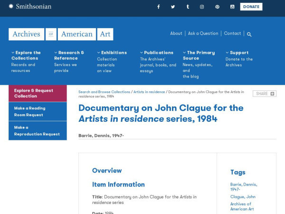The image size is (285, 214).
Task: Open the Twitter icon in header
Action: 173,7
